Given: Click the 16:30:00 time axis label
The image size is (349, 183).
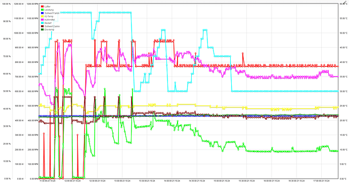Looking at the screenshot, I should (x=297, y=181).
